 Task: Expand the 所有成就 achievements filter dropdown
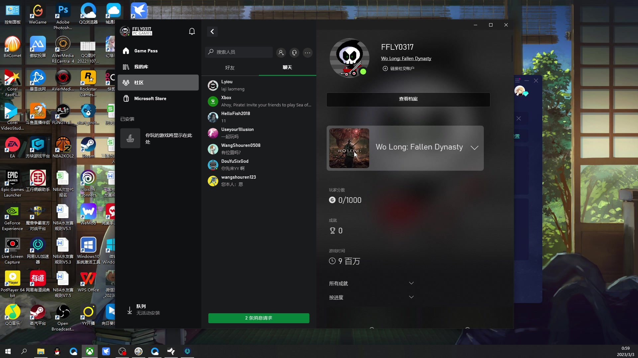coord(372,283)
